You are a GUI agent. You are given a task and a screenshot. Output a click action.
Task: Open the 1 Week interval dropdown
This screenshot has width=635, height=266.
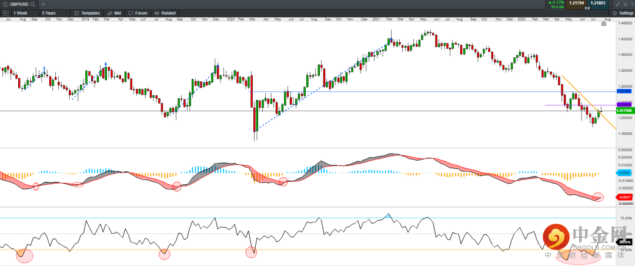tap(24, 12)
